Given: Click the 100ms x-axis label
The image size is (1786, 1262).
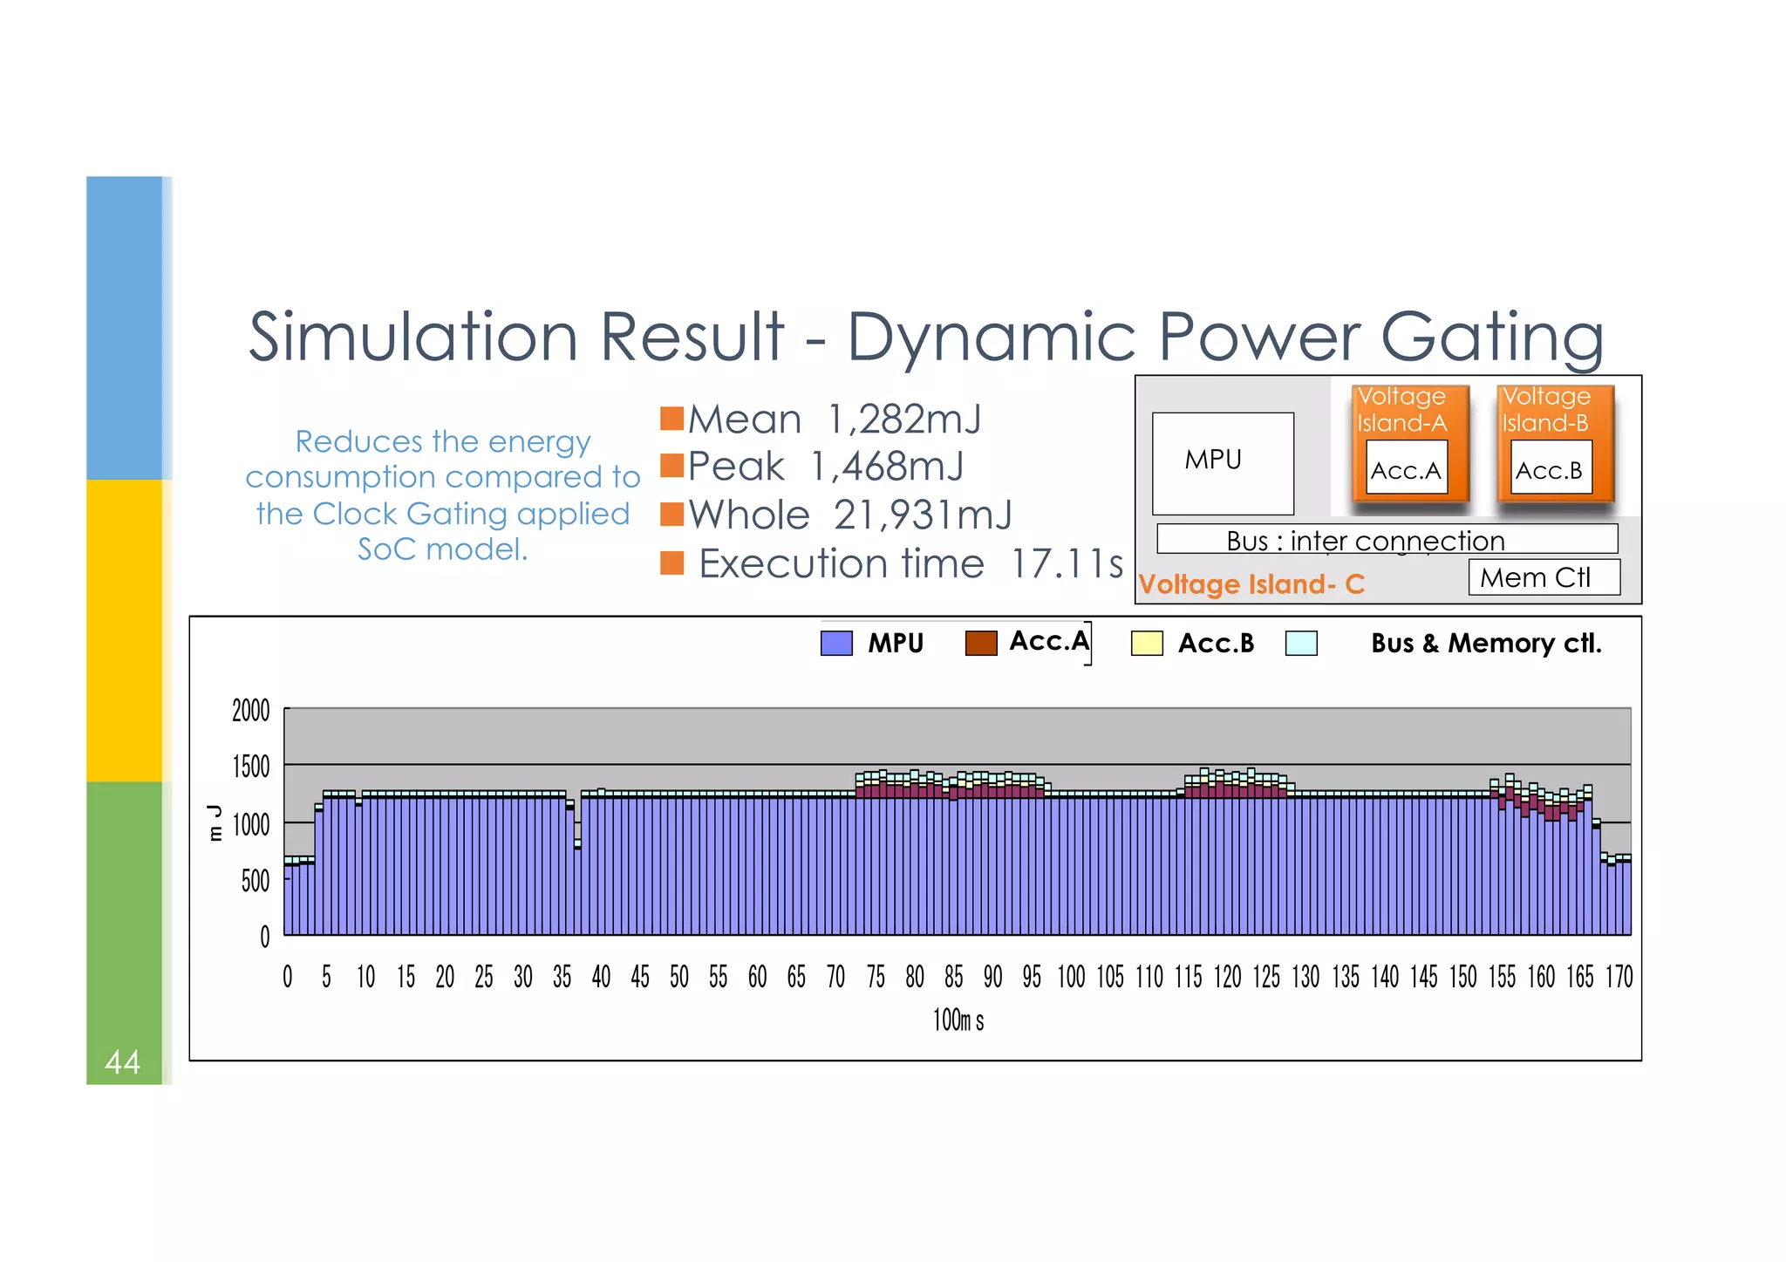Looking at the screenshot, I should pos(958,1020).
